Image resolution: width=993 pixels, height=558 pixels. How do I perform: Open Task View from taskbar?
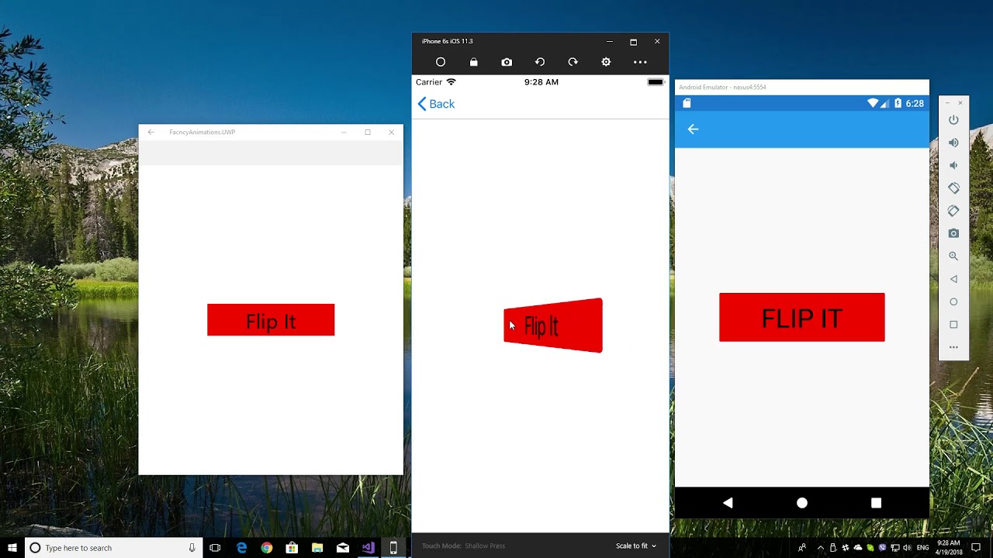(215, 548)
